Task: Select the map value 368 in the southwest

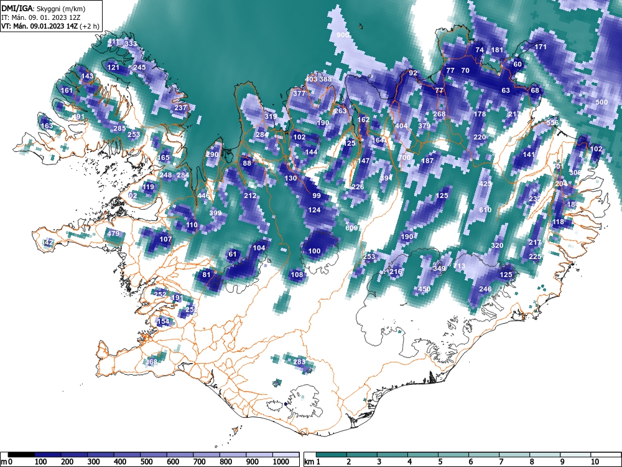Action: (x=151, y=361)
